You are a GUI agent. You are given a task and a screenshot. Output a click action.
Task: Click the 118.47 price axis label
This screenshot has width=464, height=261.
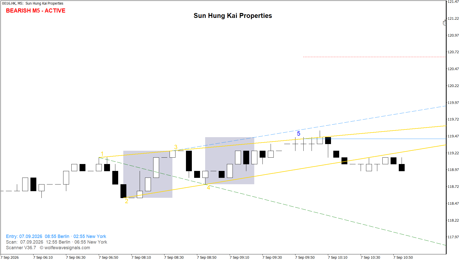tap(453, 203)
